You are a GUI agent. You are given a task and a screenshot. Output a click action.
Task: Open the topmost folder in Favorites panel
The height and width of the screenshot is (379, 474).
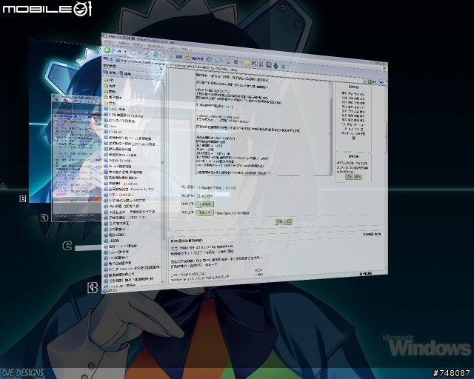[x=109, y=80]
